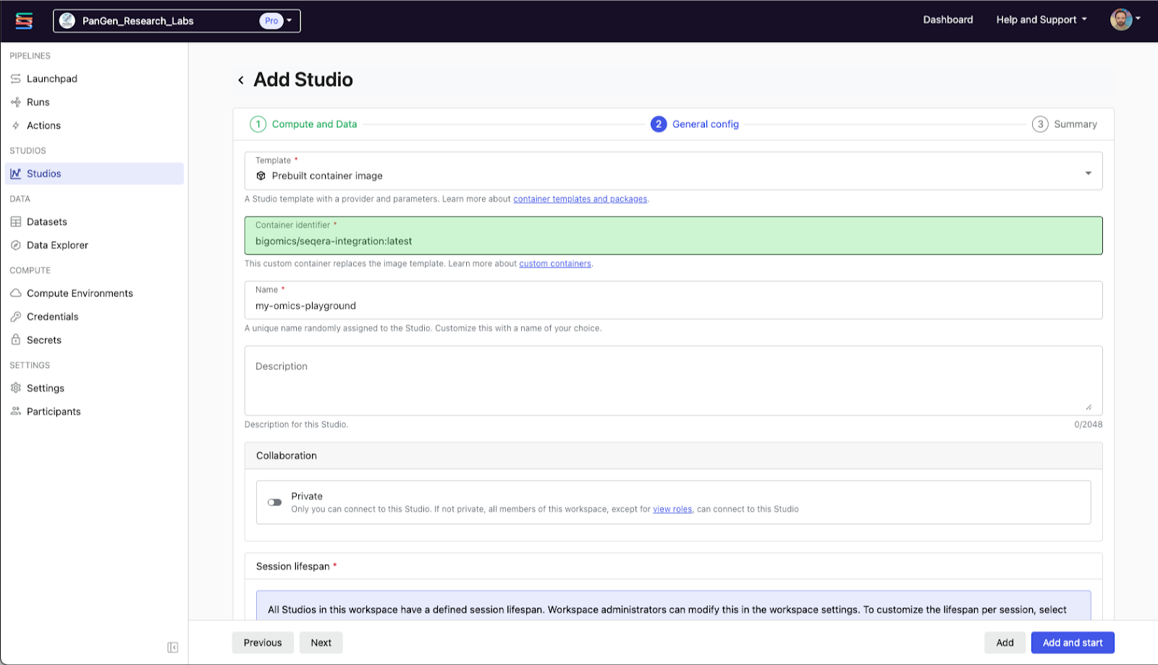Collapse the sidebar panel icon
The height and width of the screenshot is (665, 1158).
click(x=173, y=647)
